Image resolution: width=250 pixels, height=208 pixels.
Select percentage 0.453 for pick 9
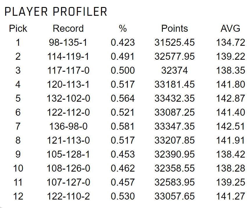coord(123,154)
